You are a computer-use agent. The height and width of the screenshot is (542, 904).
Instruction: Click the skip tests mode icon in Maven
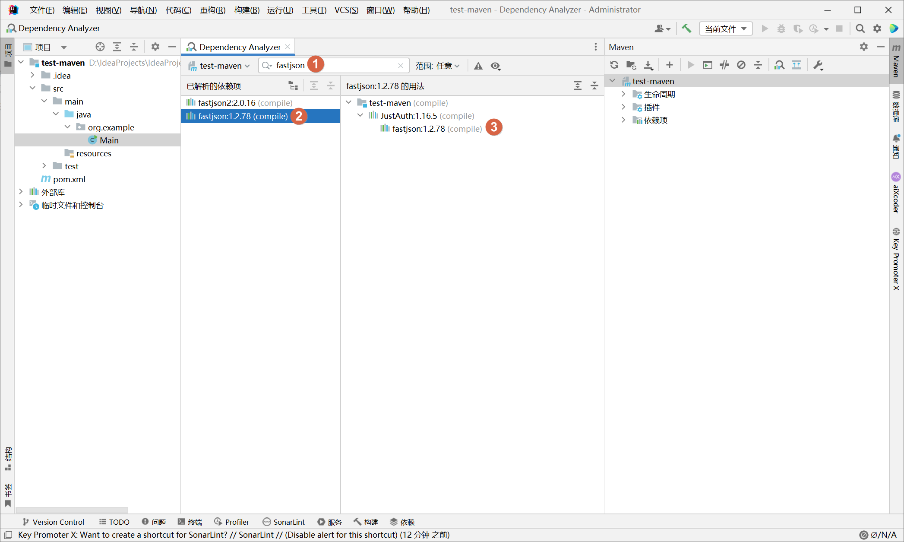coord(741,65)
